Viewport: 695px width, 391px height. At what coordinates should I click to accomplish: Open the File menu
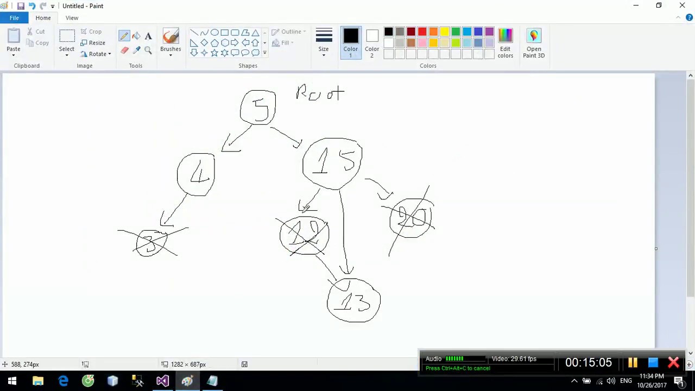(14, 18)
